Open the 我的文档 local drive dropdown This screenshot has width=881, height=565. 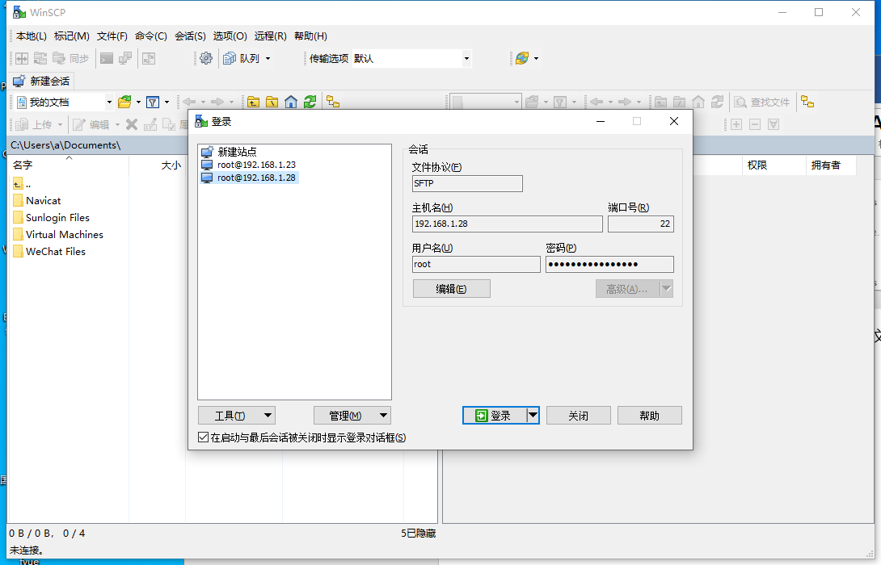(109, 103)
